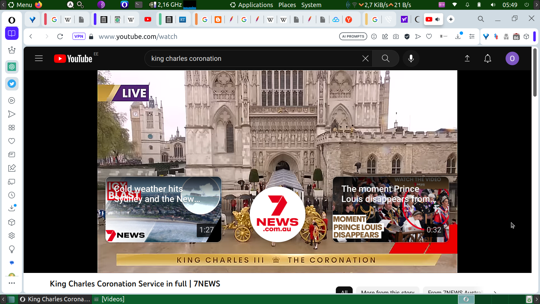
Task: Open History via the sidebar clock icon
Action: point(12,195)
